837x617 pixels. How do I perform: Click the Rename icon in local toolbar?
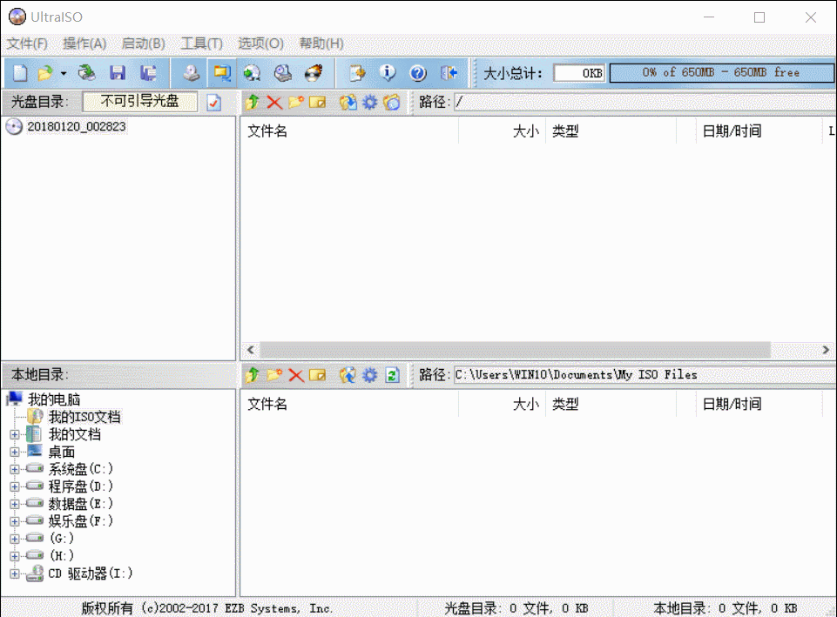pos(318,375)
